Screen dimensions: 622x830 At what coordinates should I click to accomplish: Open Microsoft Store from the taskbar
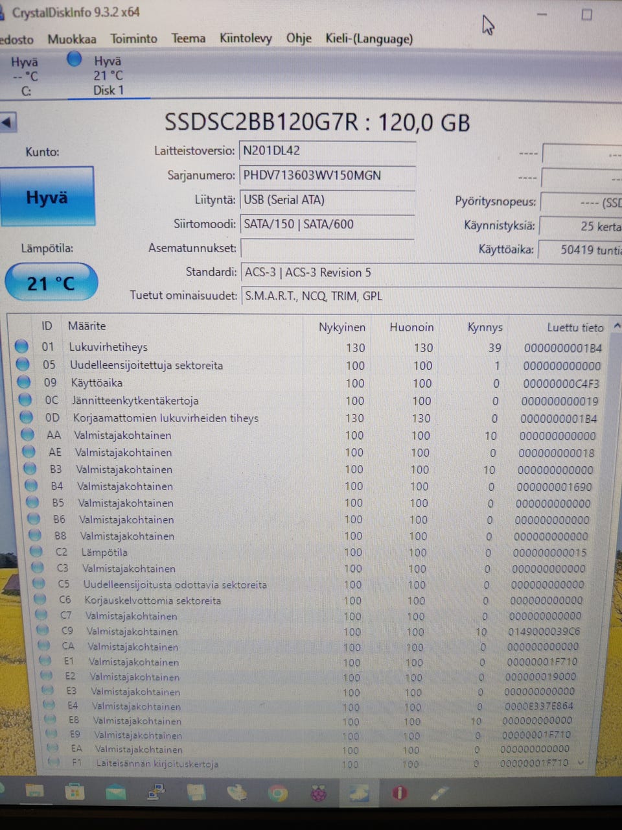point(74,792)
